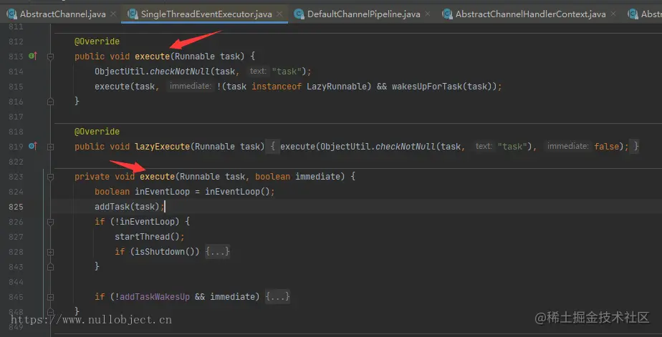The image size is (662, 337).
Task: Click LazyRunnable on line 815
Action: pos(337,87)
